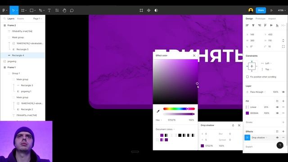
Task: Expand the Document colors dropdown
Action: tap(165, 129)
